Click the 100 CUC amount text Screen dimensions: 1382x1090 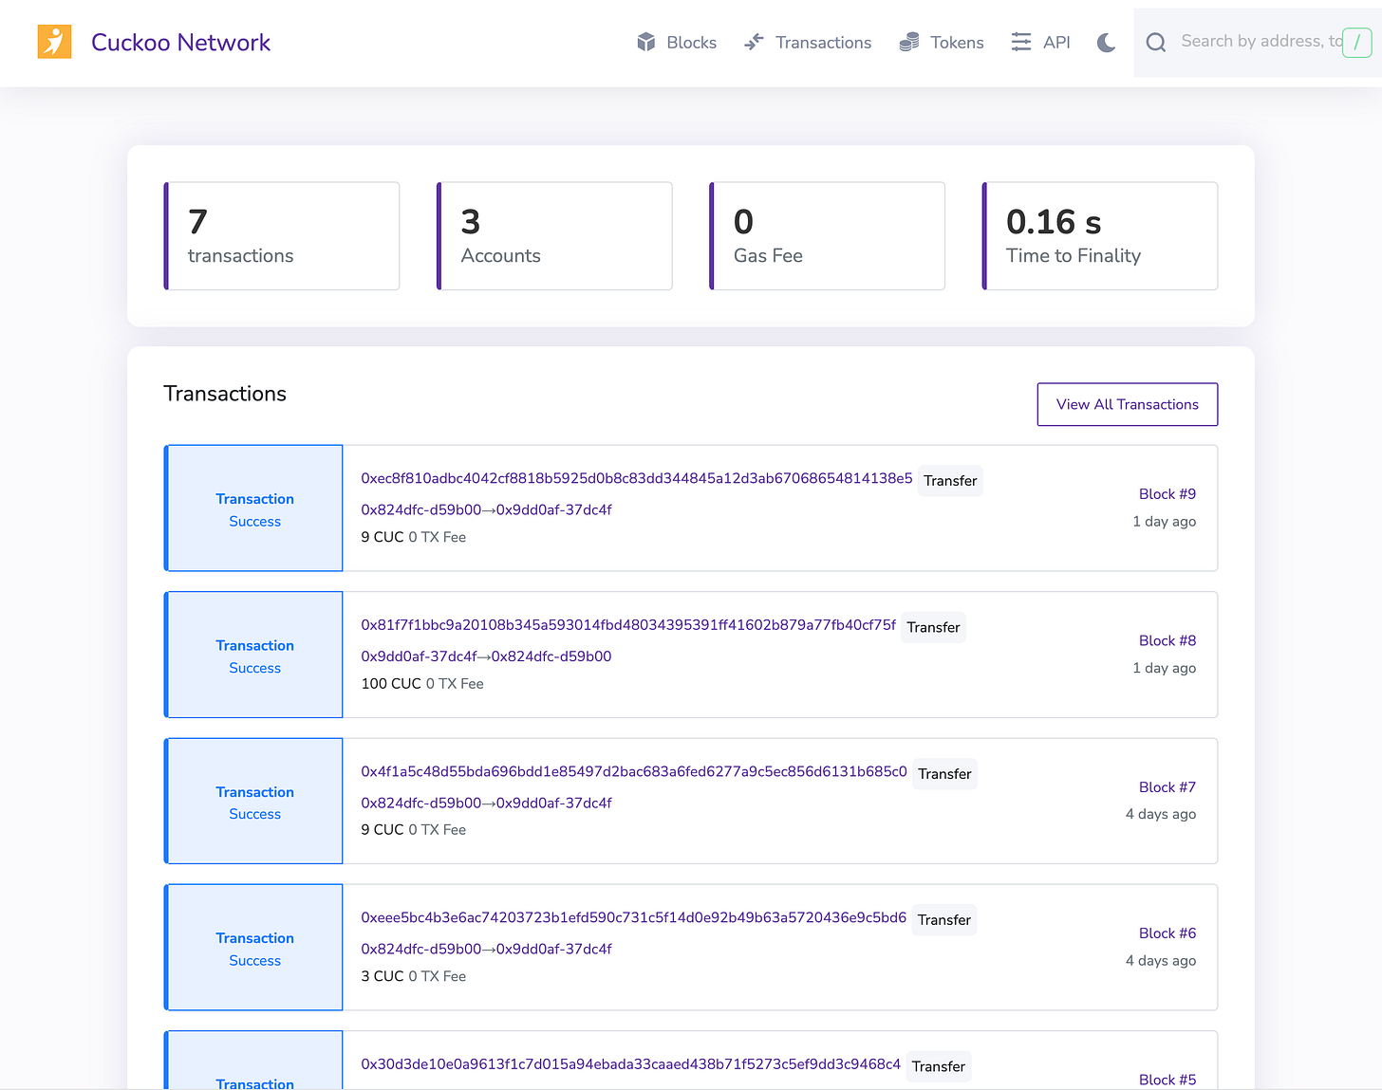tap(391, 684)
